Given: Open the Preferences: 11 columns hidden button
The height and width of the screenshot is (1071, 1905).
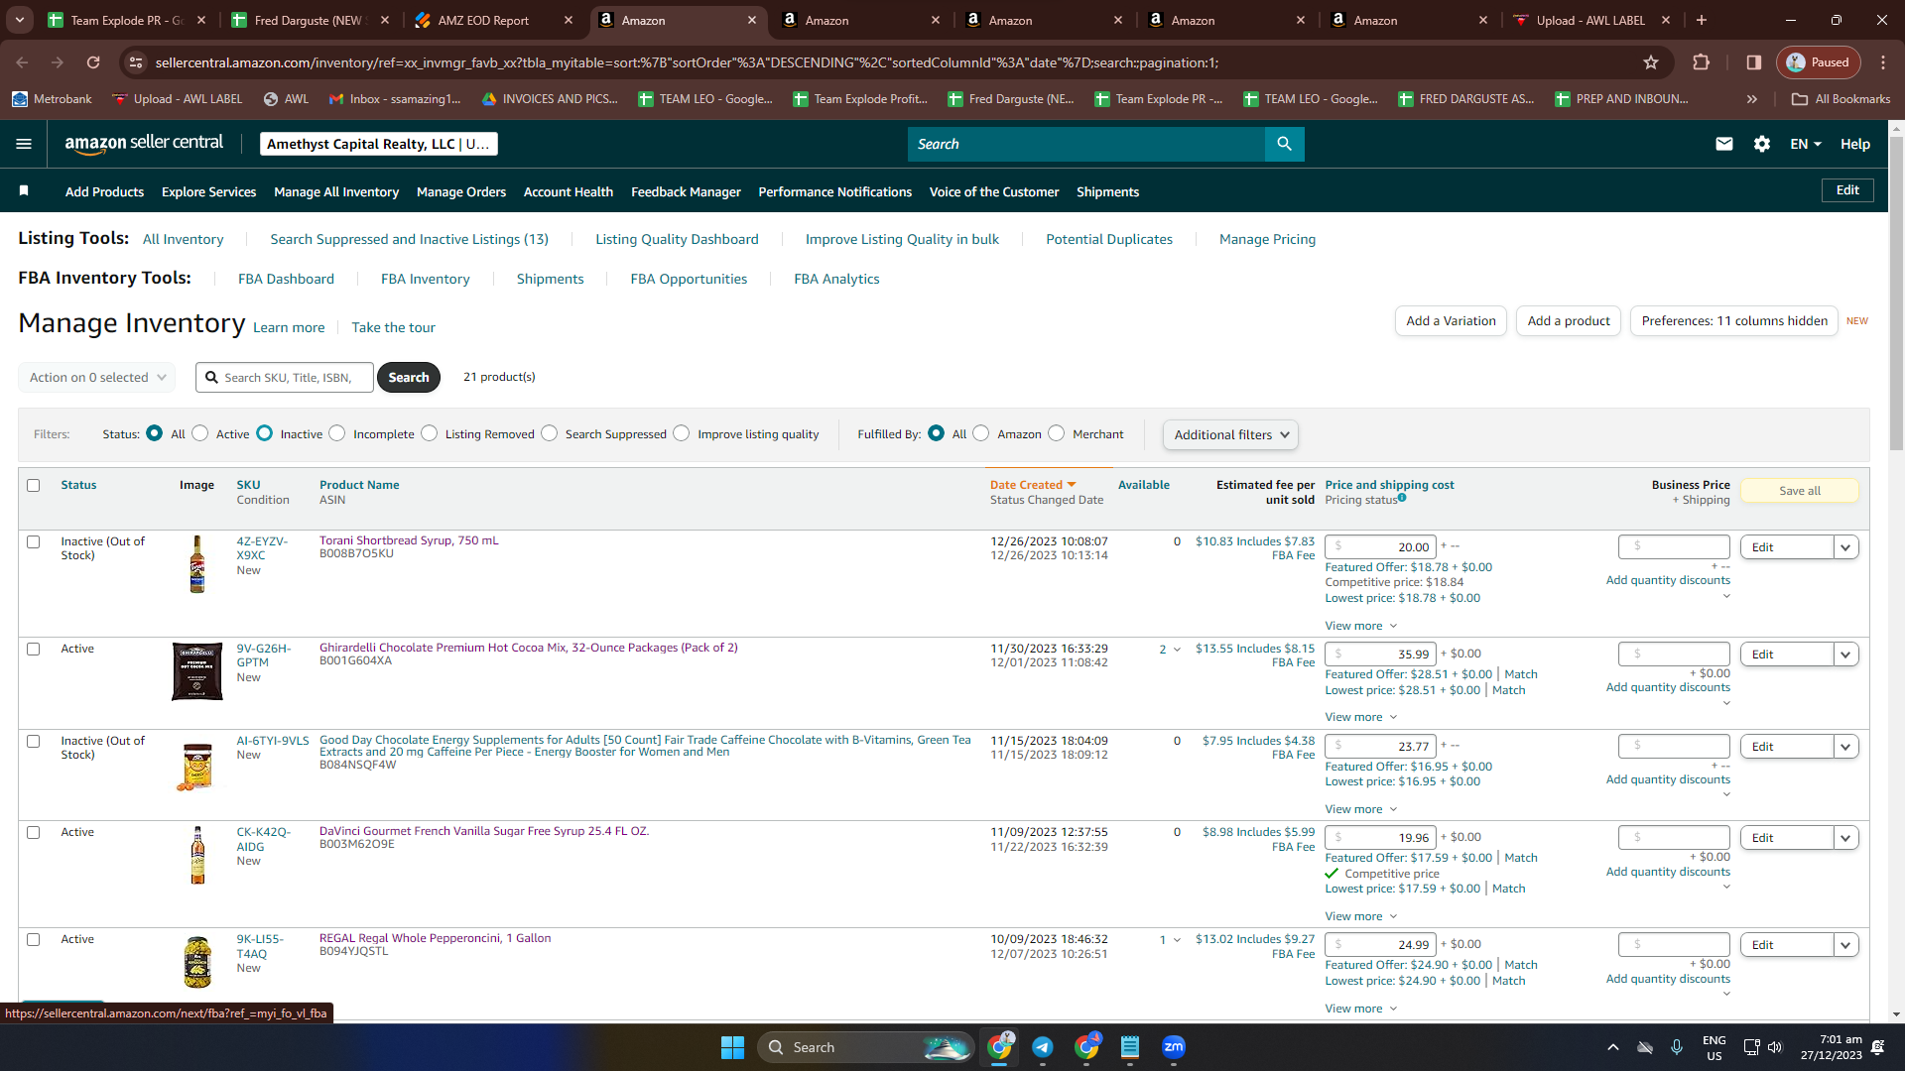Looking at the screenshot, I should pyautogui.click(x=1734, y=321).
